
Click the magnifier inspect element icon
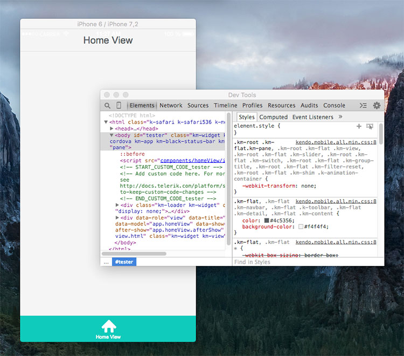click(x=107, y=105)
